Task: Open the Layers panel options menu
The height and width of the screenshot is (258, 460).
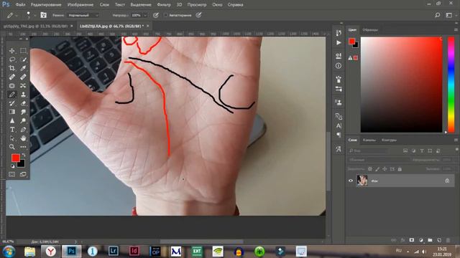Action: 456,140
